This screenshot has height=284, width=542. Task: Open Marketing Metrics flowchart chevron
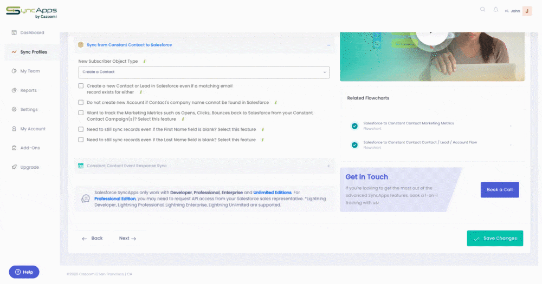[511, 126]
